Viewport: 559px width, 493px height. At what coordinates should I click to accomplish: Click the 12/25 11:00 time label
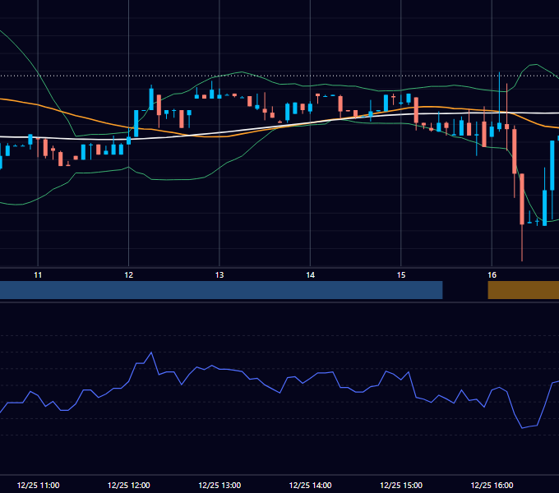(38, 485)
